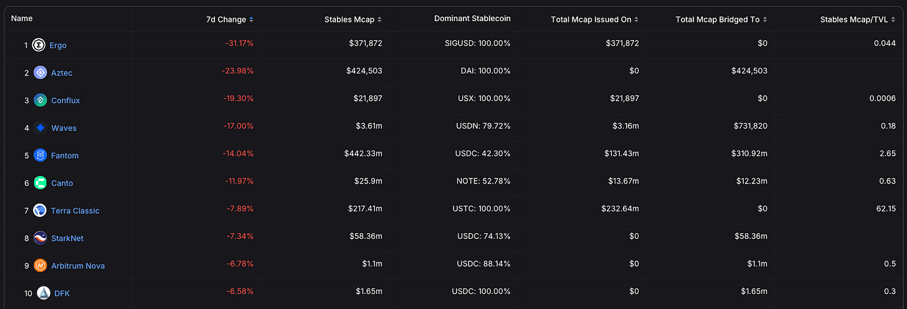
Task: Click the Ergo chain logo icon
Action: [x=39, y=45]
